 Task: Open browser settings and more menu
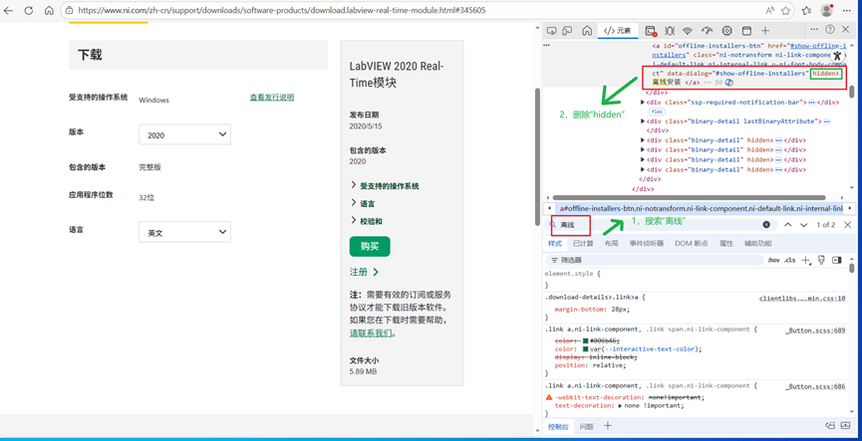(x=847, y=10)
